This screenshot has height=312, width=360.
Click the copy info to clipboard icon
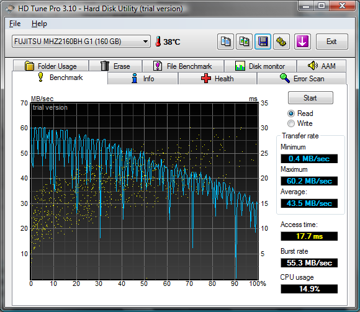point(225,42)
